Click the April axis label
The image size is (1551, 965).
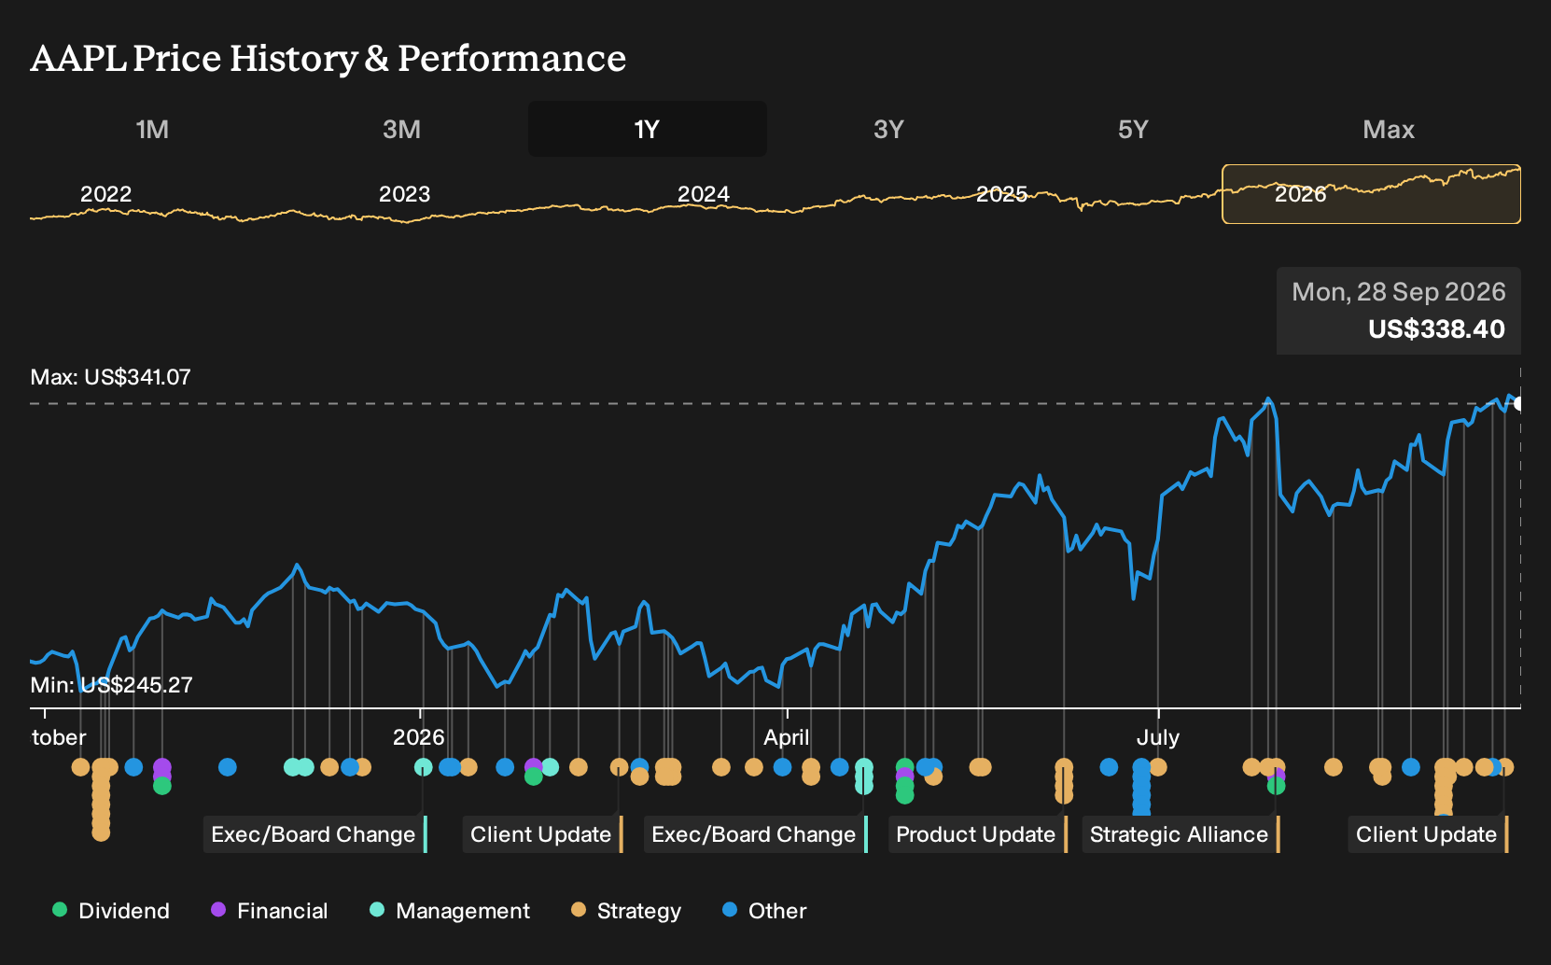coord(787,737)
